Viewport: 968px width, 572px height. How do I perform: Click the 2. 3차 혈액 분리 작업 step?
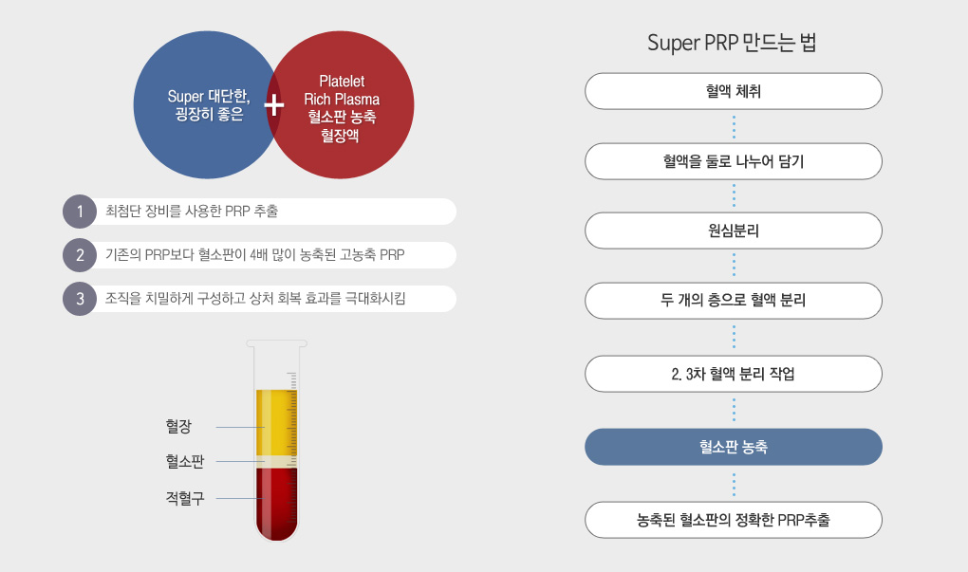pos(734,374)
